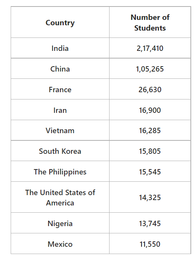The width and height of the screenshot is (195, 259).
Task: Select the 26,630 students cell
Action: pos(150,90)
